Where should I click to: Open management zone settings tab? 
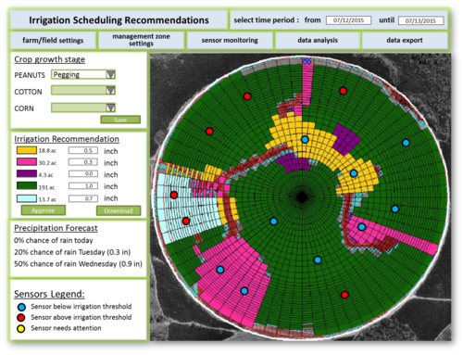pos(141,41)
